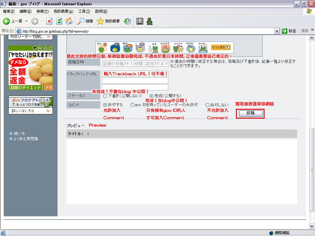Open the Search magnifier in toolbar
The width and height of the screenshot is (315, 236).
[81, 21]
